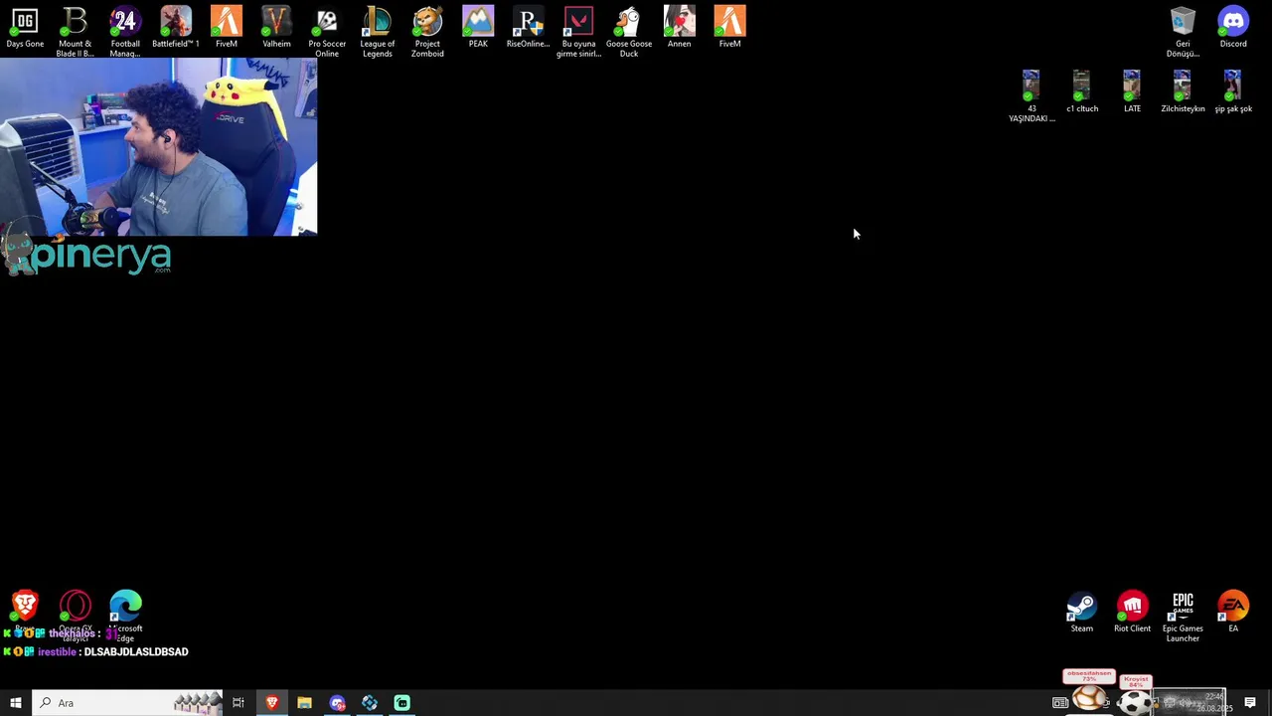The width and height of the screenshot is (1272, 716).
Task: Select the Battlefield 1 desktop shortcut
Action: (176, 28)
